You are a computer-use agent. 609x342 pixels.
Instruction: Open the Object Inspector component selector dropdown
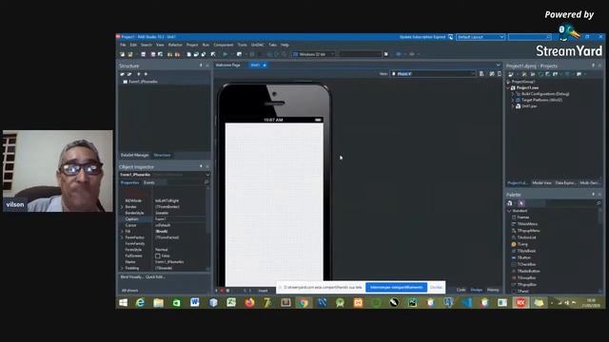click(207, 175)
